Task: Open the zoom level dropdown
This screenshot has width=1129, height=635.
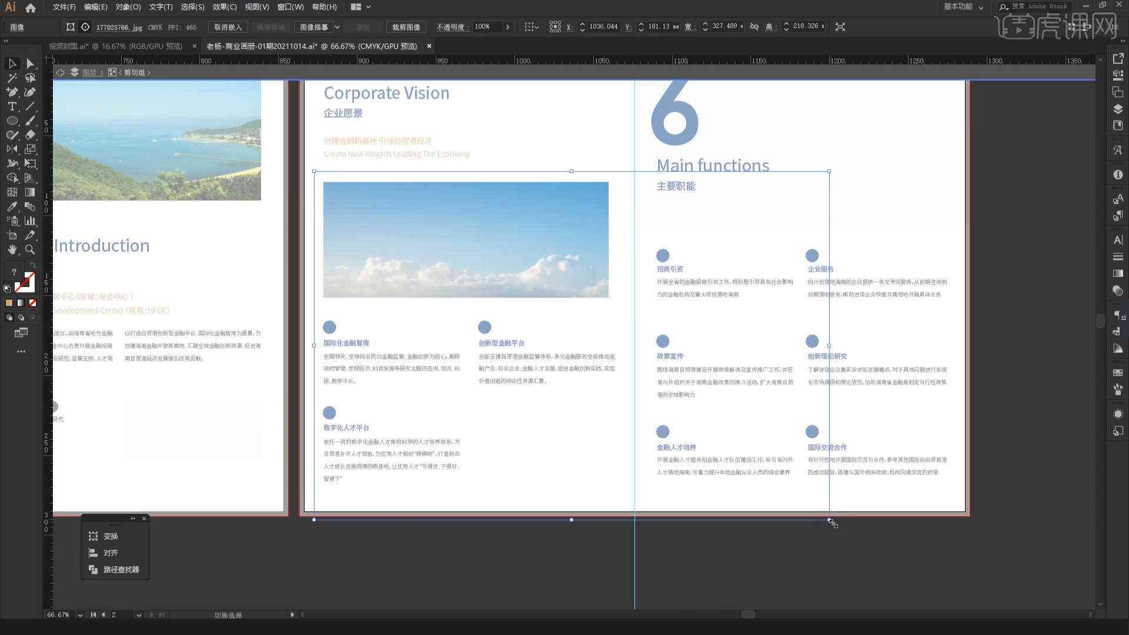Action: click(x=79, y=615)
